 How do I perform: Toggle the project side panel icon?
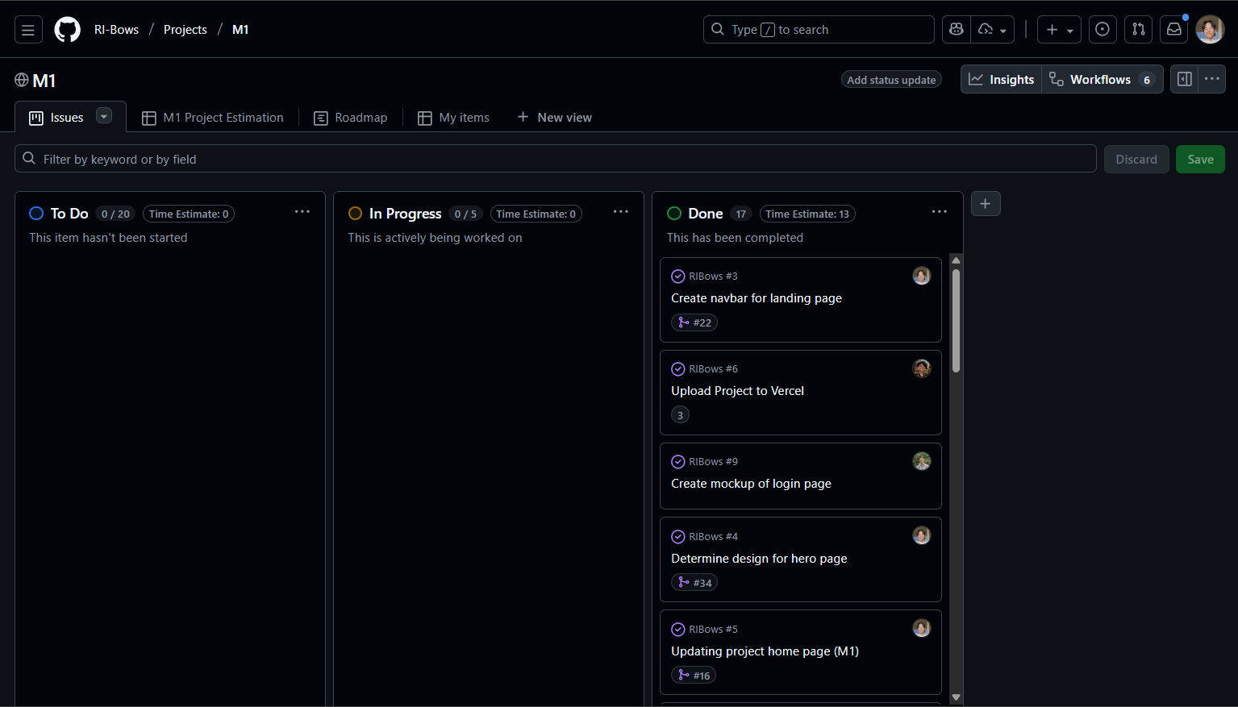[x=1185, y=79]
